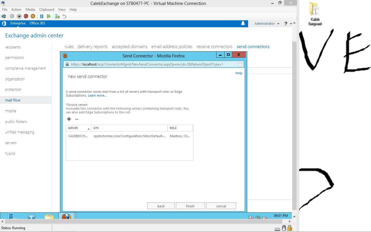Open the Action menu
Screen dimensions: 371x232
click(x=16, y=10)
